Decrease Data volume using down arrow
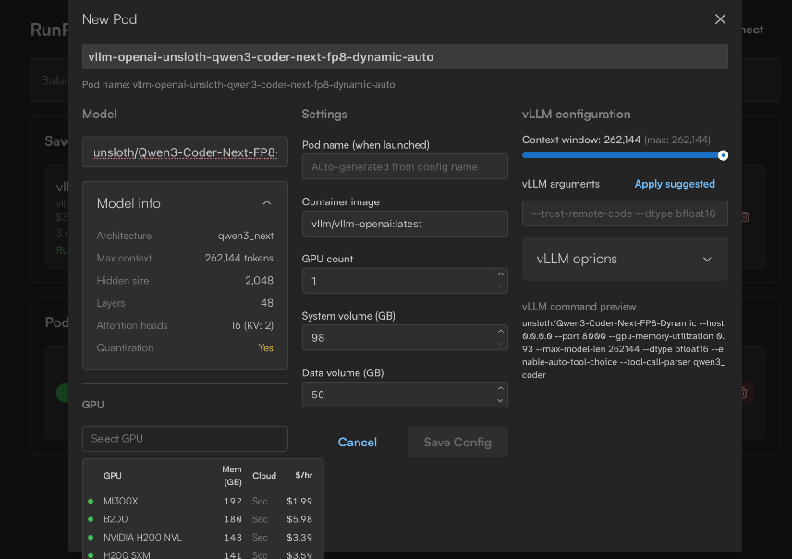792x559 pixels. pyautogui.click(x=501, y=401)
